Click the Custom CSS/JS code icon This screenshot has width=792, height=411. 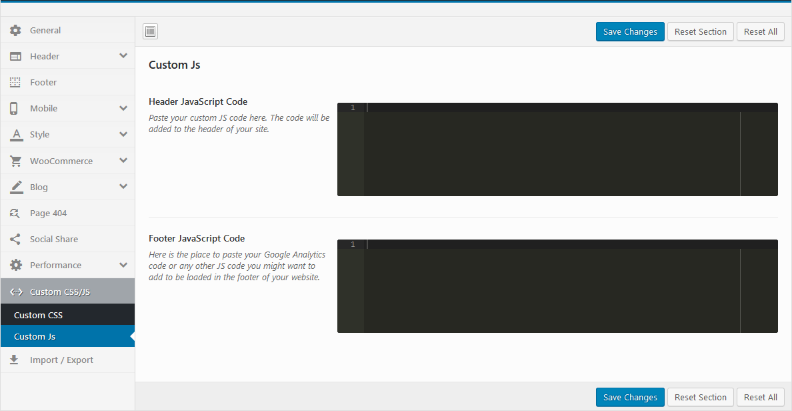tap(16, 292)
